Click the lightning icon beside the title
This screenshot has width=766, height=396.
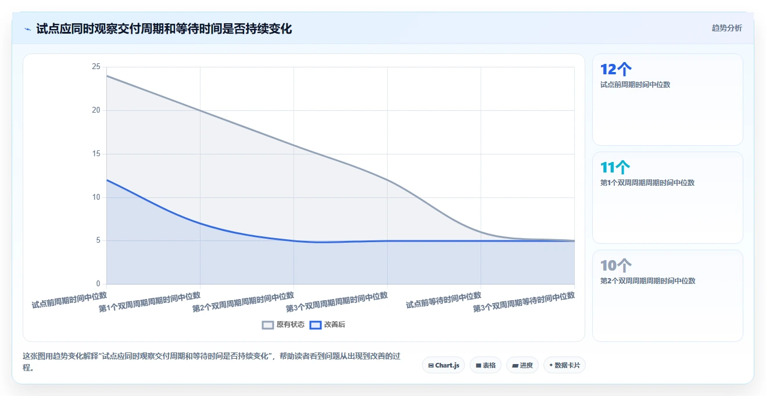point(27,28)
